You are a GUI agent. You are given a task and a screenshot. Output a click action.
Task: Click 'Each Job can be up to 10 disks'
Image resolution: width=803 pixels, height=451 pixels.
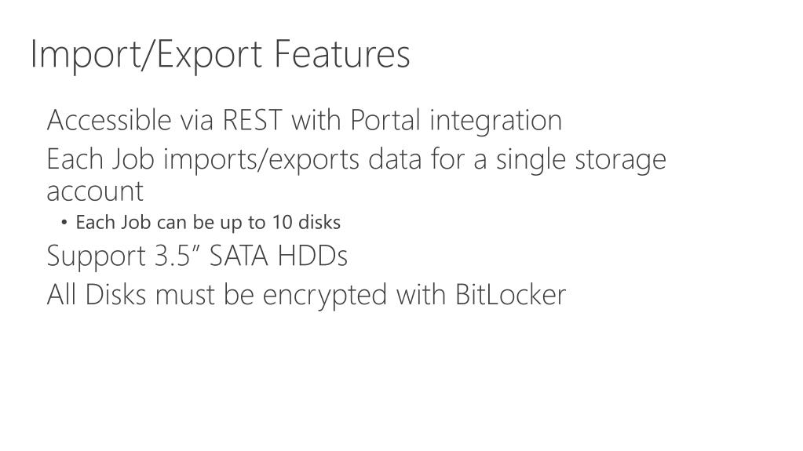click(208, 223)
